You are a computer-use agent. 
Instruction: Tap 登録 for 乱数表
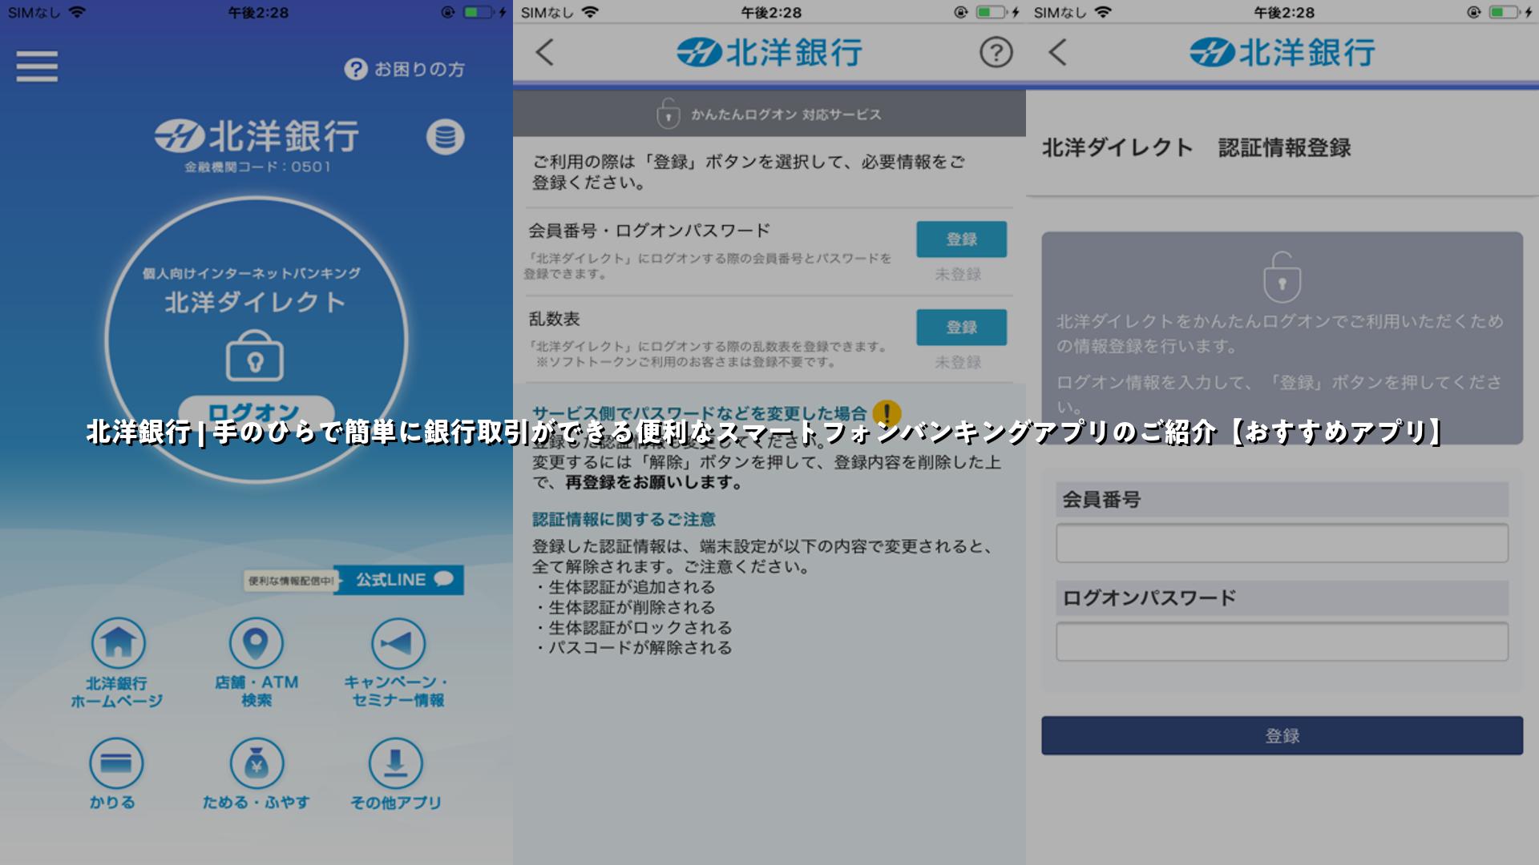coord(961,328)
